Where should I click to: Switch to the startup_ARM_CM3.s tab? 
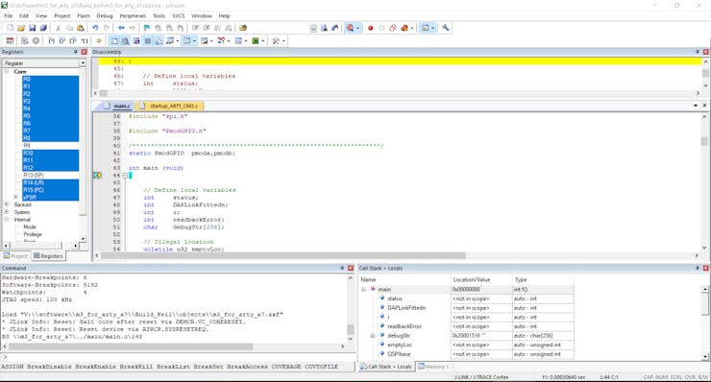[170, 106]
